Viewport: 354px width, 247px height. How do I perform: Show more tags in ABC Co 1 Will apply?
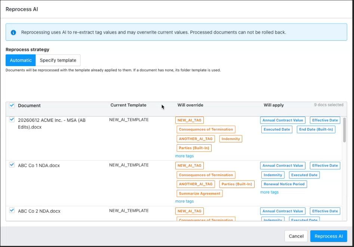tap(270, 192)
